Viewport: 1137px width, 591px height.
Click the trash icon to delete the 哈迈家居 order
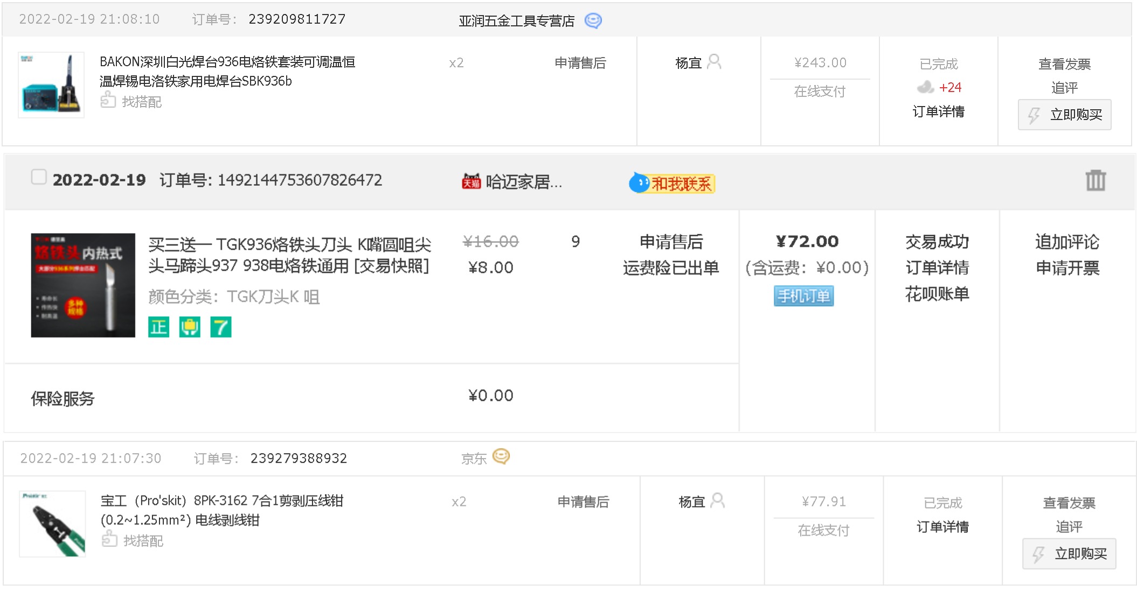1095,180
